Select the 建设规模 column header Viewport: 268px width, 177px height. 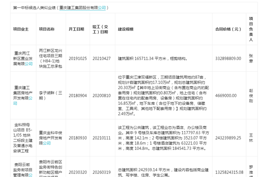pos(126,29)
